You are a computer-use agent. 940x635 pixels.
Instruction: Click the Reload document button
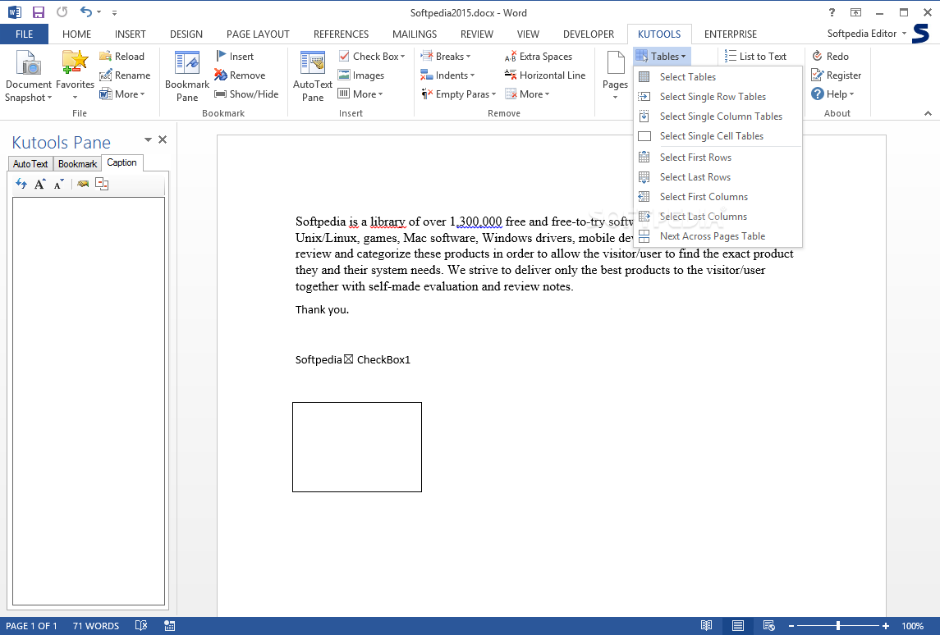[122, 57]
